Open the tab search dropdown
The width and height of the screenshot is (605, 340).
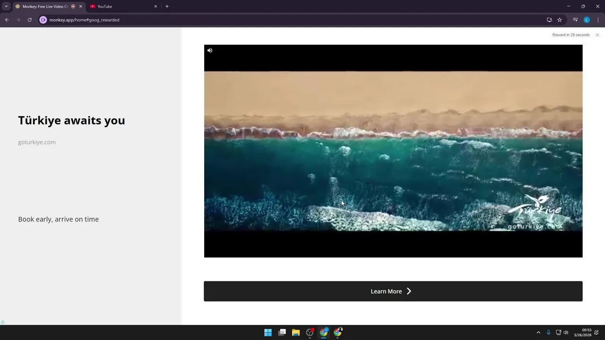tap(6, 7)
